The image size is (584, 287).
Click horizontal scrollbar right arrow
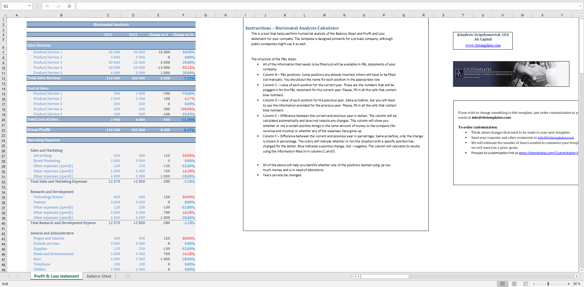tap(576, 276)
